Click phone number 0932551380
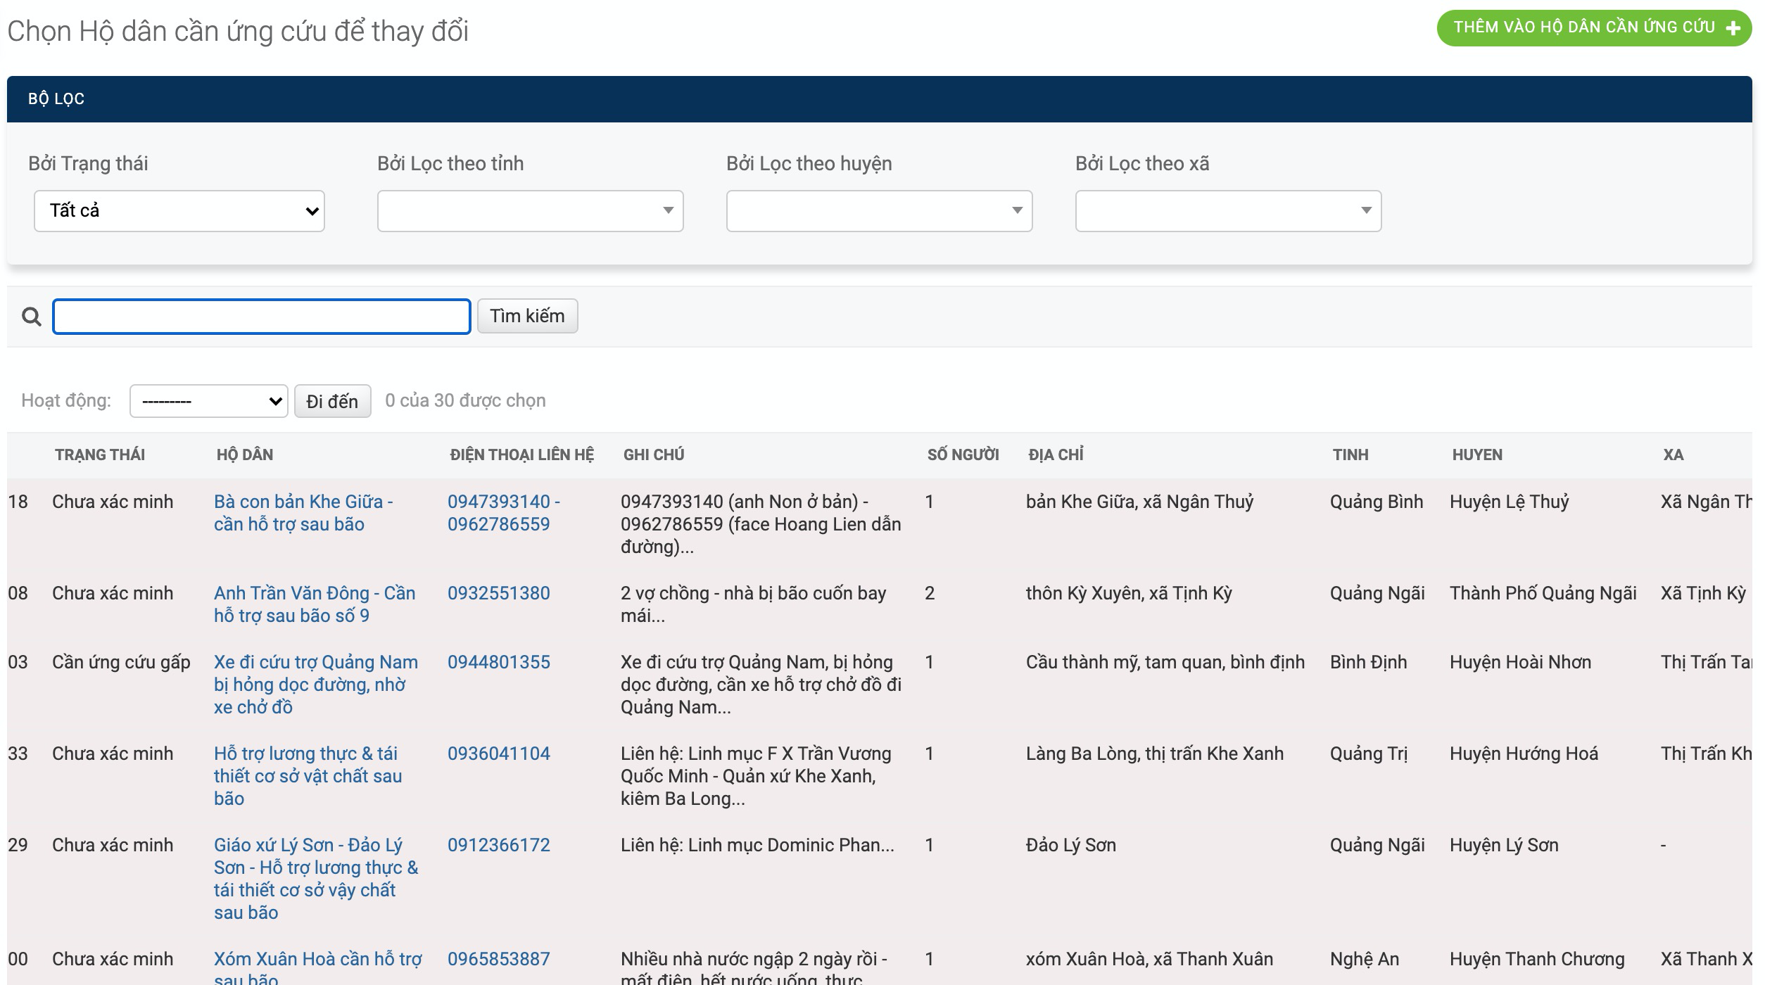 (x=499, y=593)
